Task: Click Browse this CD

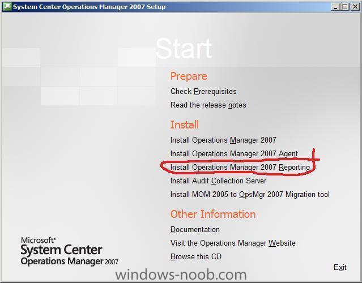Action: click(196, 256)
